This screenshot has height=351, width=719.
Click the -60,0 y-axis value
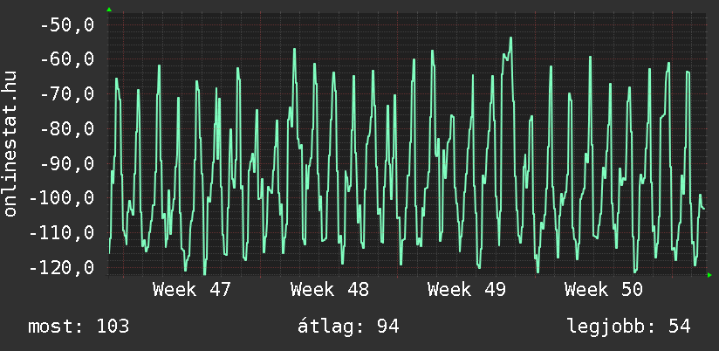click(66, 59)
